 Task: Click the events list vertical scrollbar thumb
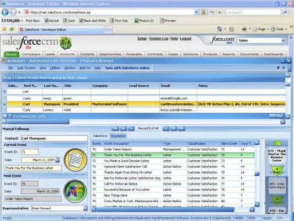pyautogui.click(x=257, y=174)
